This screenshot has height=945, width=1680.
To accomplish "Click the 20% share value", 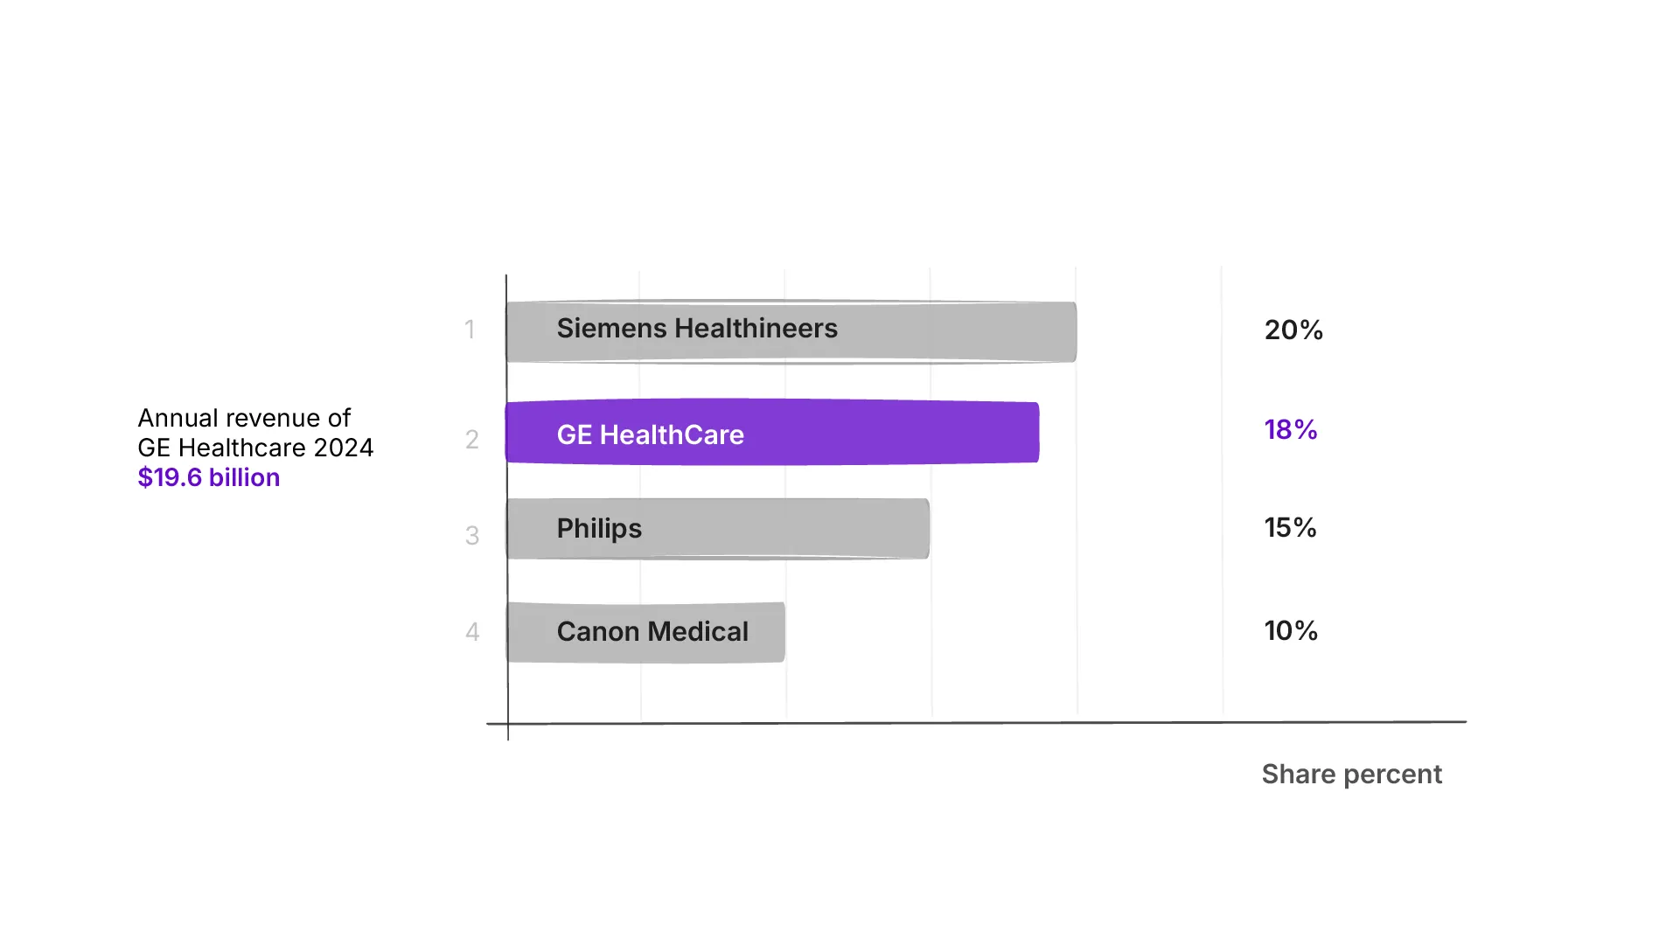I will tap(1293, 330).
